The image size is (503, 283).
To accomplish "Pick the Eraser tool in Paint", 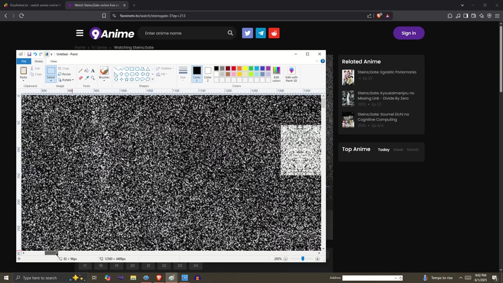I will pyautogui.click(x=81, y=78).
